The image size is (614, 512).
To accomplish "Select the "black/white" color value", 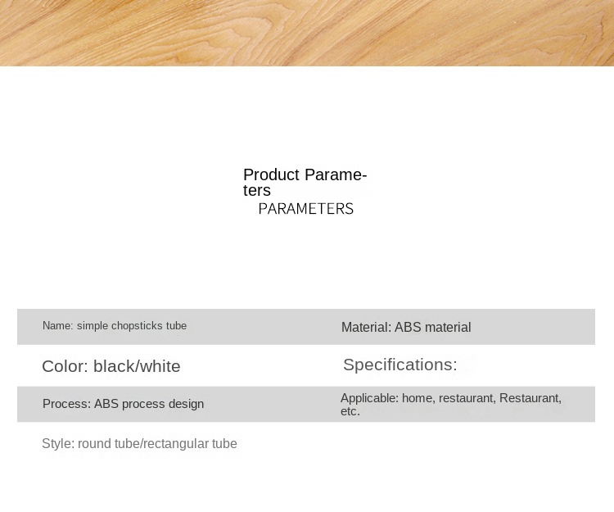I will 137,366.
